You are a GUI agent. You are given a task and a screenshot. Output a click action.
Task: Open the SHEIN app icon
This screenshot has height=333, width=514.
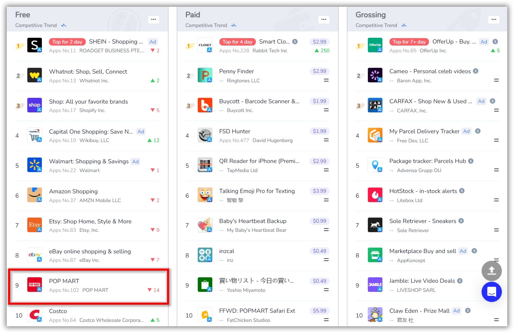pos(34,45)
